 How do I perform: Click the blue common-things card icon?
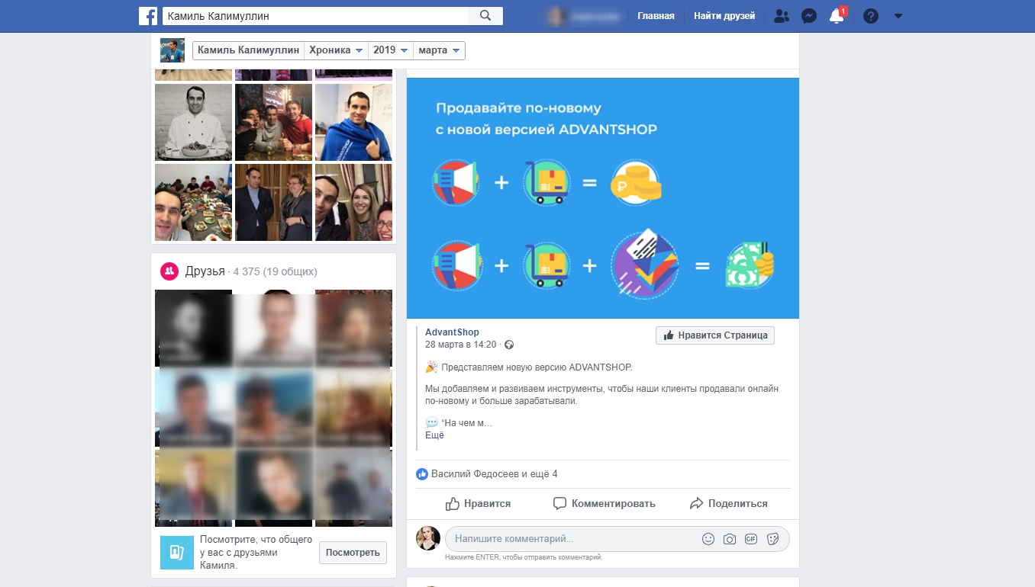pyautogui.click(x=176, y=553)
